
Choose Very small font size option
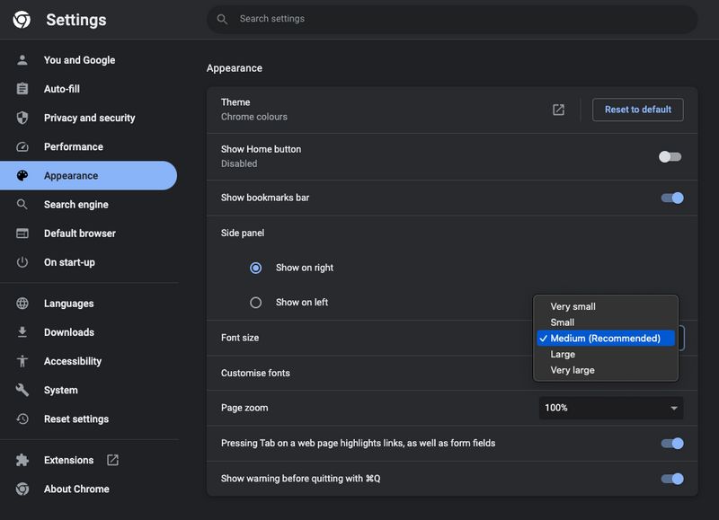[x=605, y=306]
